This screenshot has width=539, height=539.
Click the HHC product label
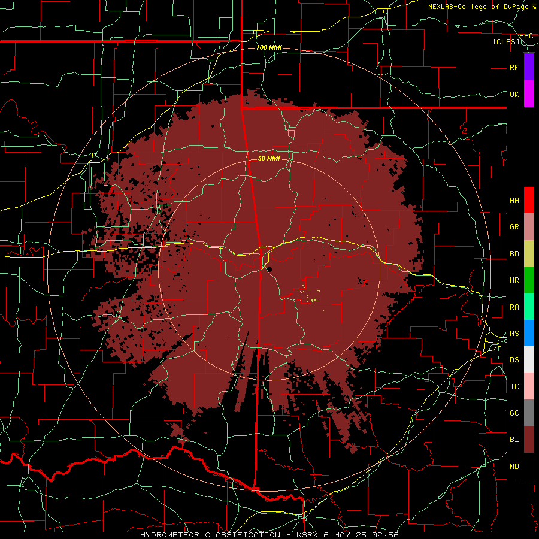click(526, 36)
